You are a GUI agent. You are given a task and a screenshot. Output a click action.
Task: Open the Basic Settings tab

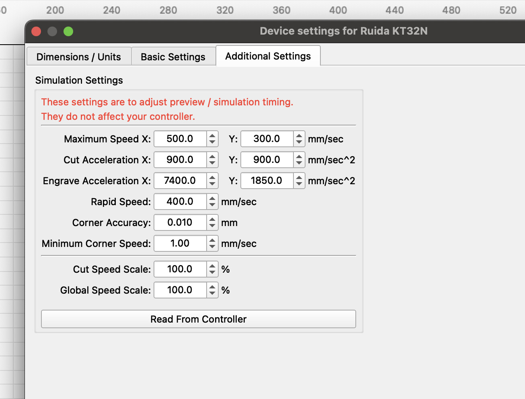click(173, 57)
